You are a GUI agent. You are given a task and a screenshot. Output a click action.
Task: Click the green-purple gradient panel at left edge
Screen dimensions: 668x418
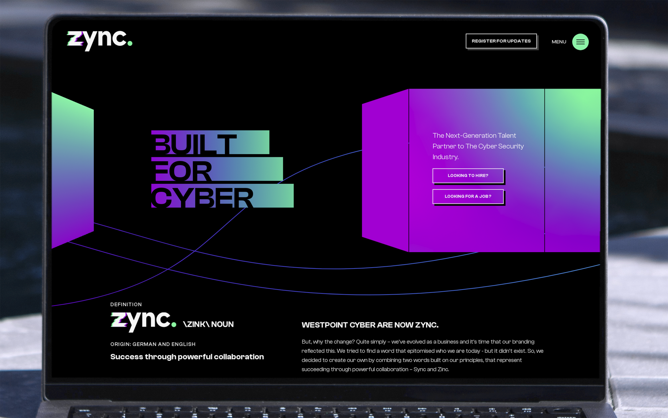[72, 171]
